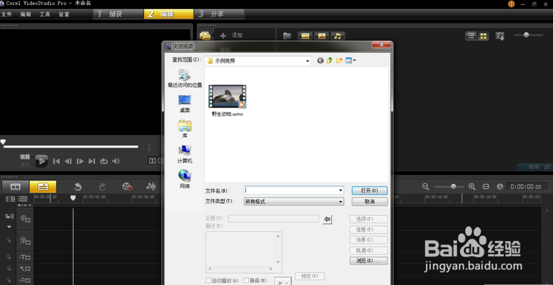Open the Media library icon
The width and height of the screenshot is (553, 285).
click(205, 35)
